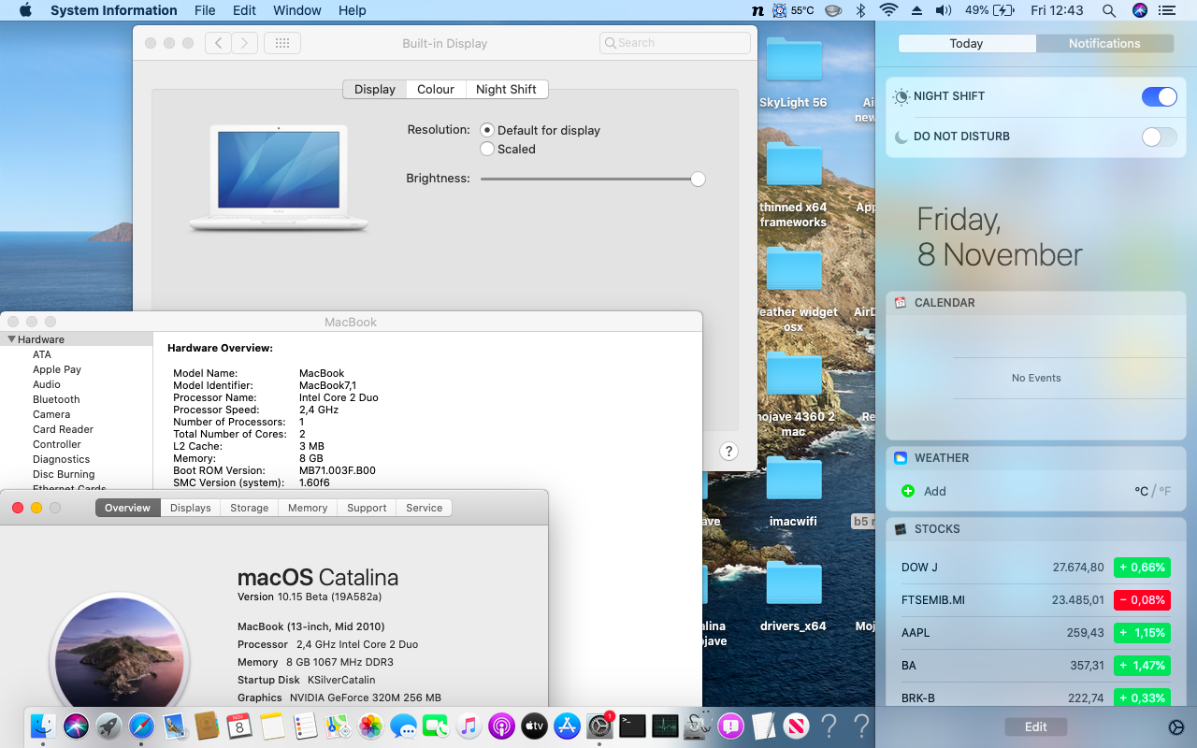Open Notification Centre settings gear
The image size is (1197, 748).
(1176, 727)
